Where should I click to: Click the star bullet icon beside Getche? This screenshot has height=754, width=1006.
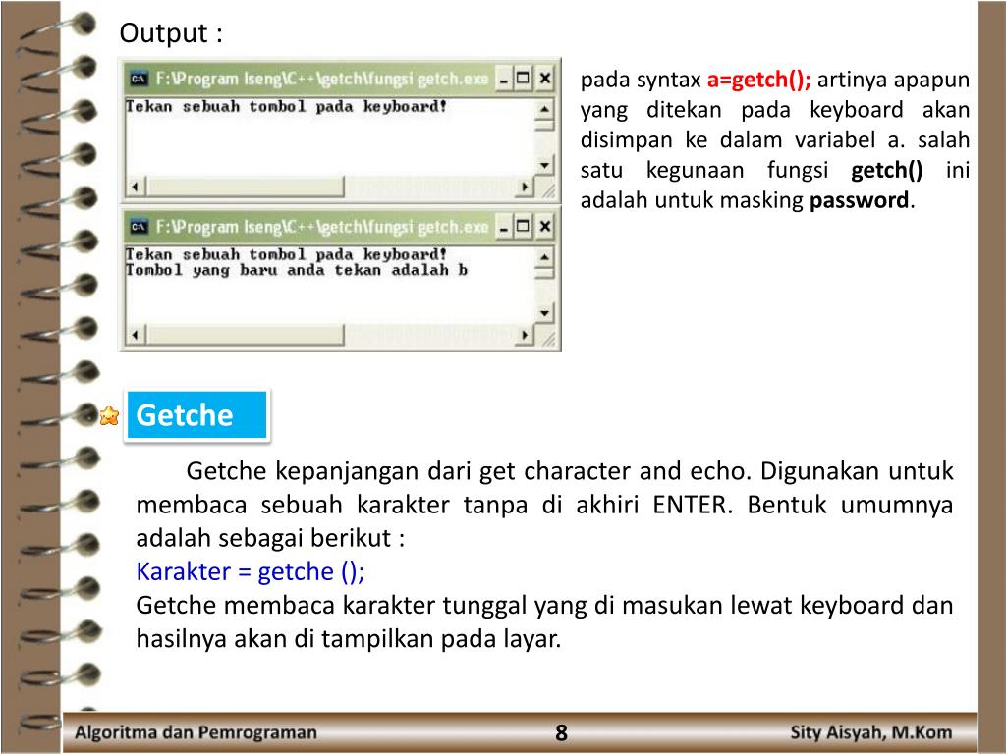110,415
